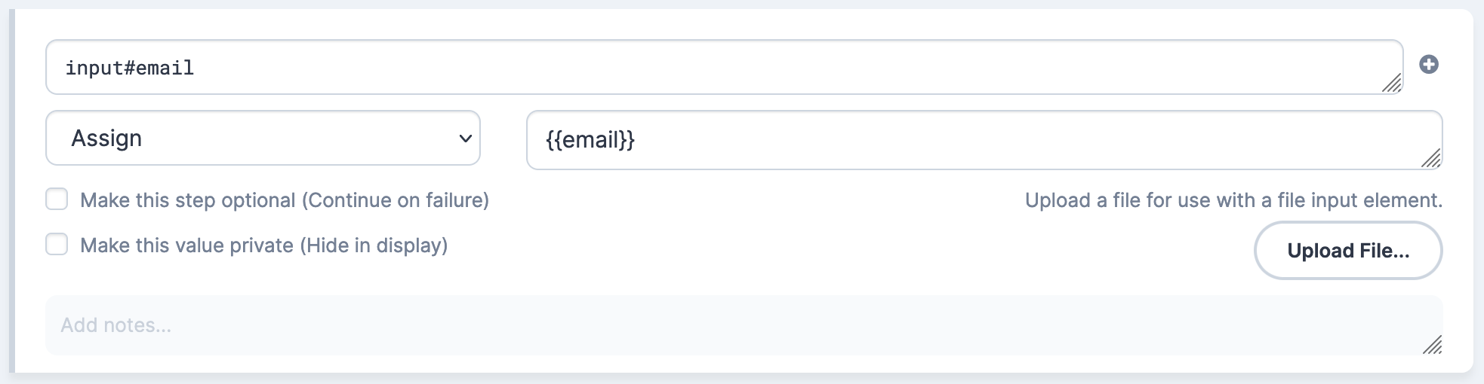Click the word "Assign" in the action selector

tap(106, 139)
